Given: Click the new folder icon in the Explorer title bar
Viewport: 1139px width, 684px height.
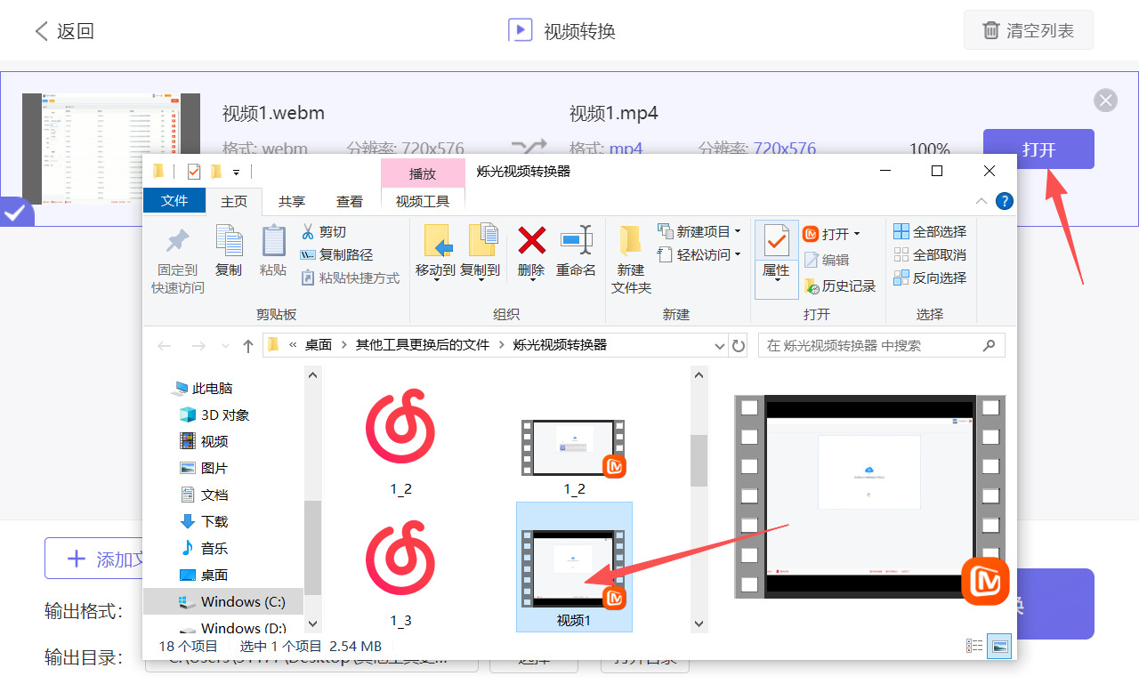Looking at the screenshot, I should coord(216,171).
